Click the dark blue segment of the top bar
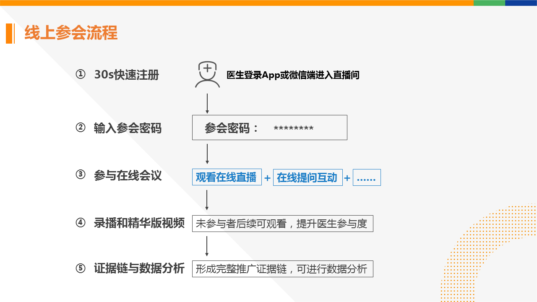This screenshot has width=537, height=302. [521, 3]
